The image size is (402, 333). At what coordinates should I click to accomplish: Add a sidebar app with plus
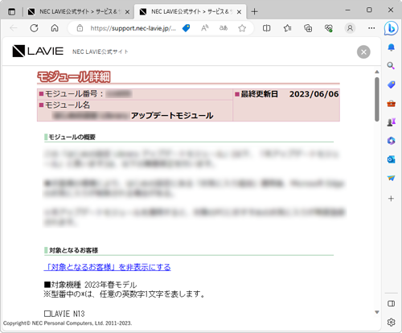[391, 199]
